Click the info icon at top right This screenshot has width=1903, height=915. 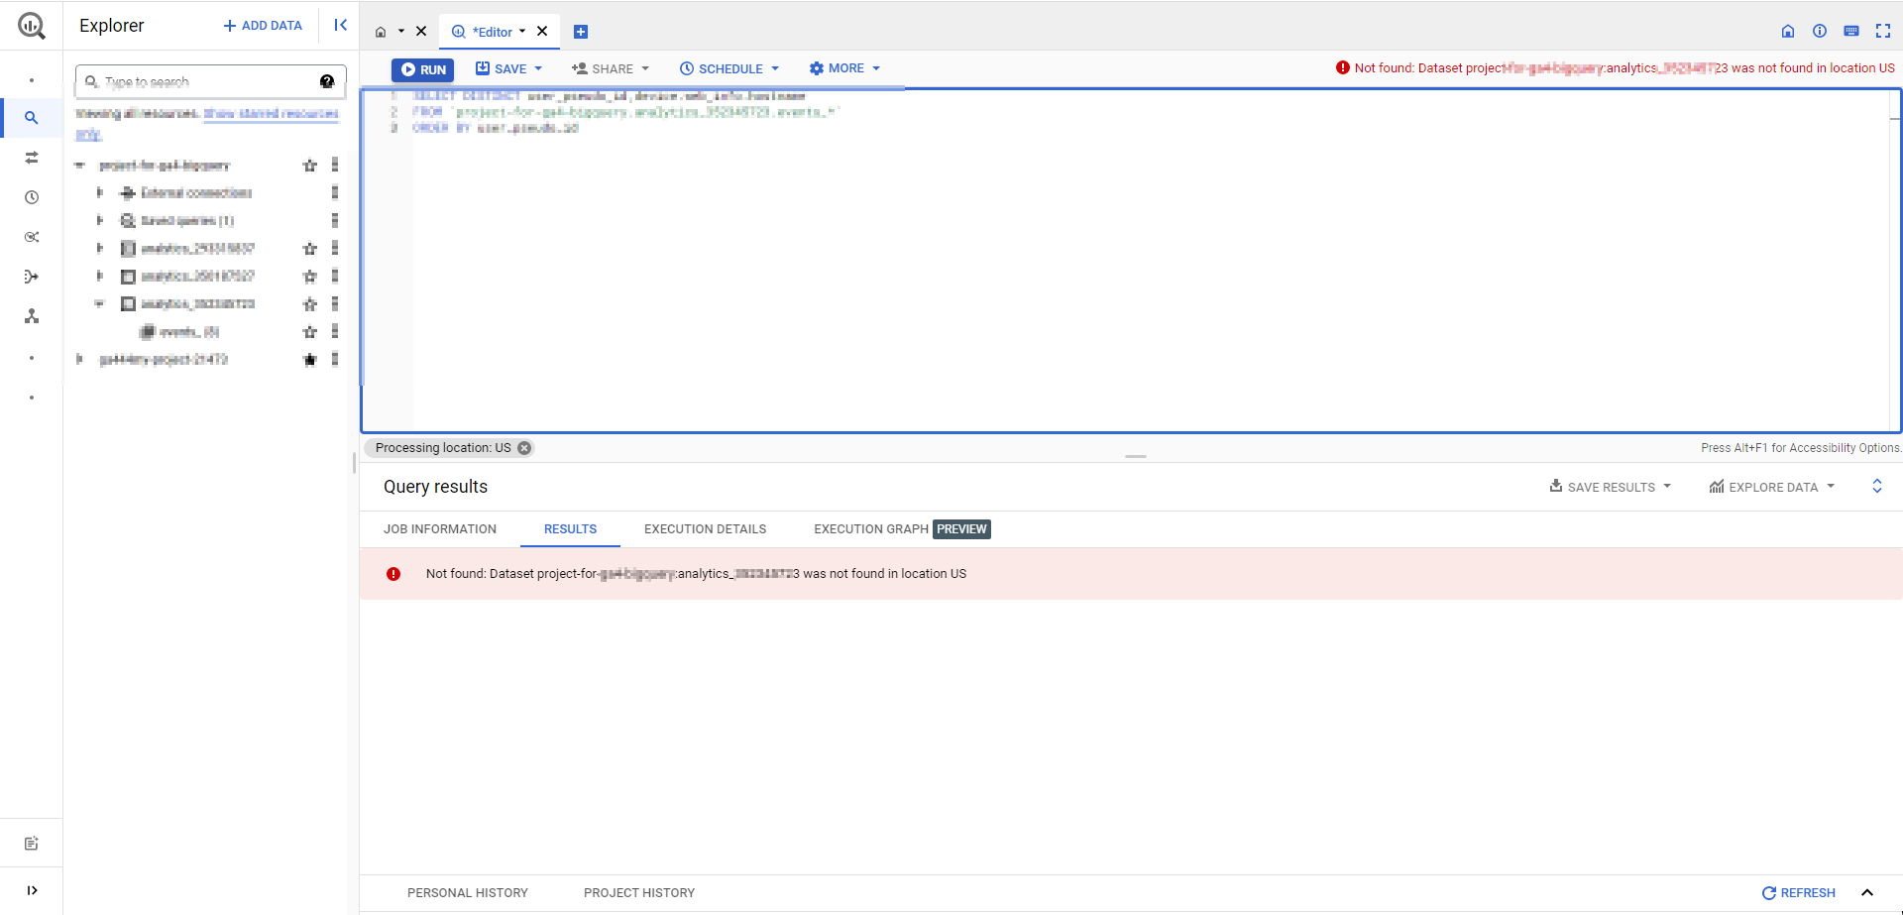pos(1820,31)
